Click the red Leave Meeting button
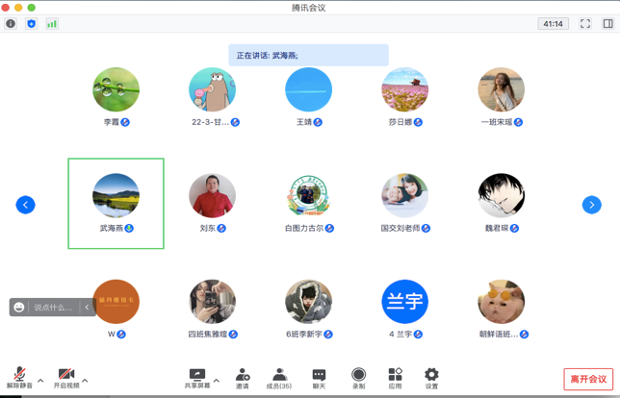 pos(587,379)
